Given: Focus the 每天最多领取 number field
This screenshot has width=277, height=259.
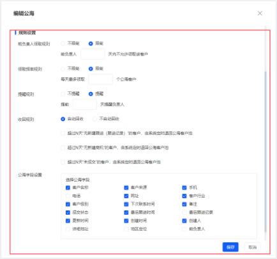Looking at the screenshot, I should coord(101,79).
